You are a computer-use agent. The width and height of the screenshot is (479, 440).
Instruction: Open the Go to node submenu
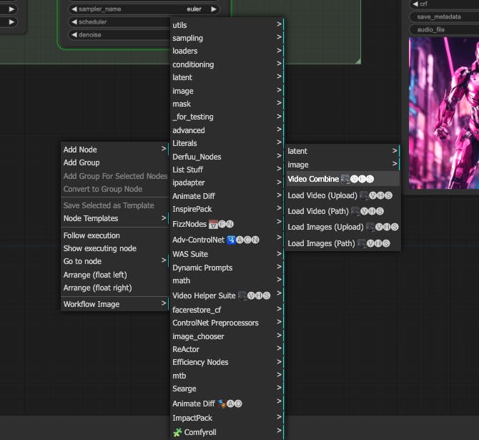tap(114, 261)
